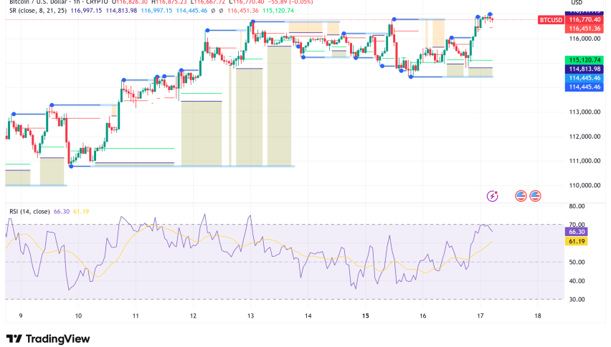Screen dimensions: 611x347
Task: Click the 110,000.00 price axis label
Action: tap(584, 185)
